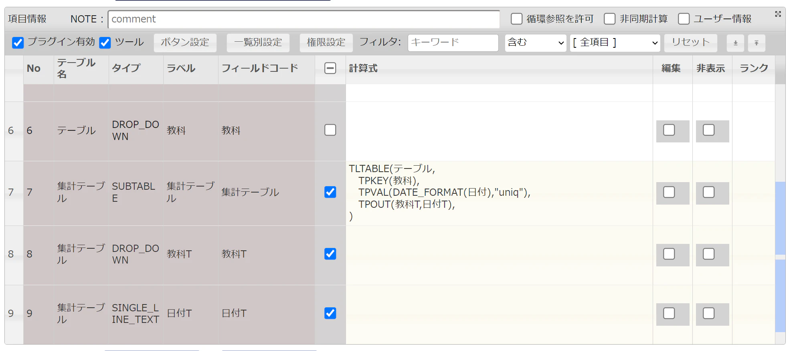
Task: Open 一覧別設定 settings
Action: click(x=258, y=43)
